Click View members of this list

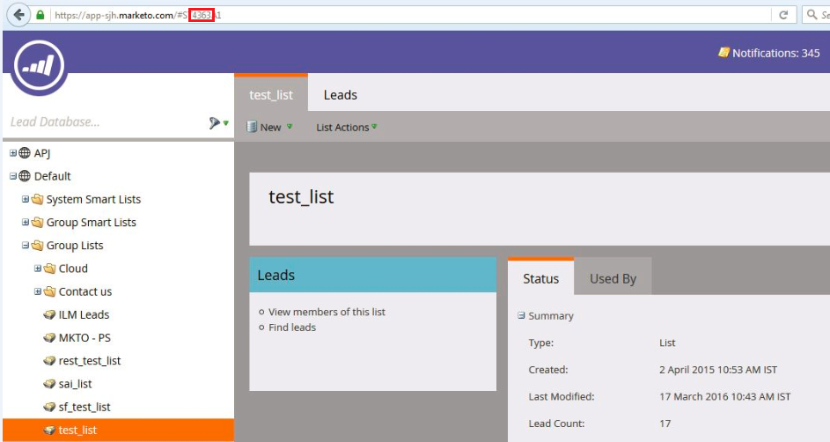click(327, 312)
